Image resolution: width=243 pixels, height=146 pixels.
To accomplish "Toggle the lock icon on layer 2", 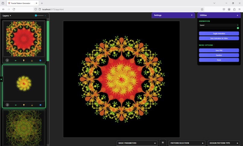I will pyautogui.click(x=32, y=105).
